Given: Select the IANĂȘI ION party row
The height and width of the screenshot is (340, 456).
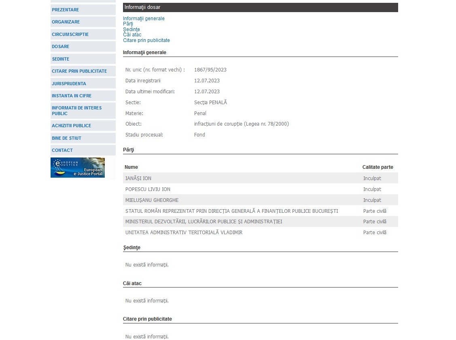Looking at the screenshot, I should tap(138, 178).
